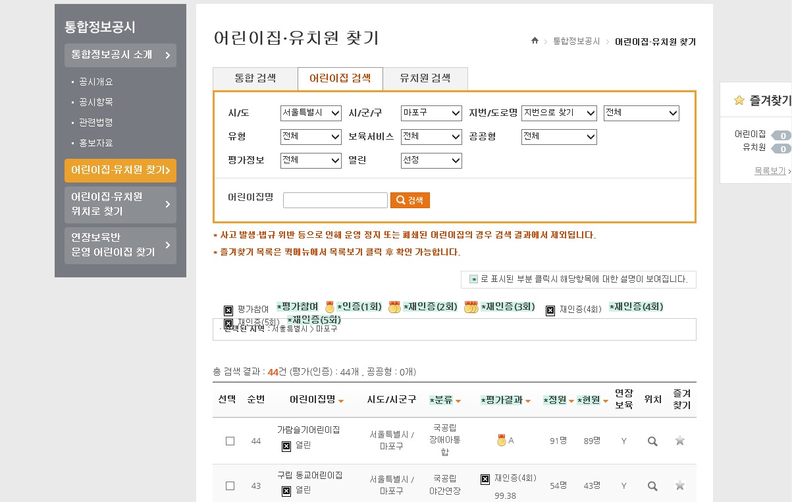
Task: Open the 시/도 dropdown showing 서울특별시
Action: [x=311, y=113]
